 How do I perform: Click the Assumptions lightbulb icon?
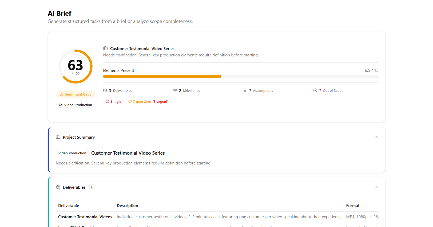(x=245, y=90)
